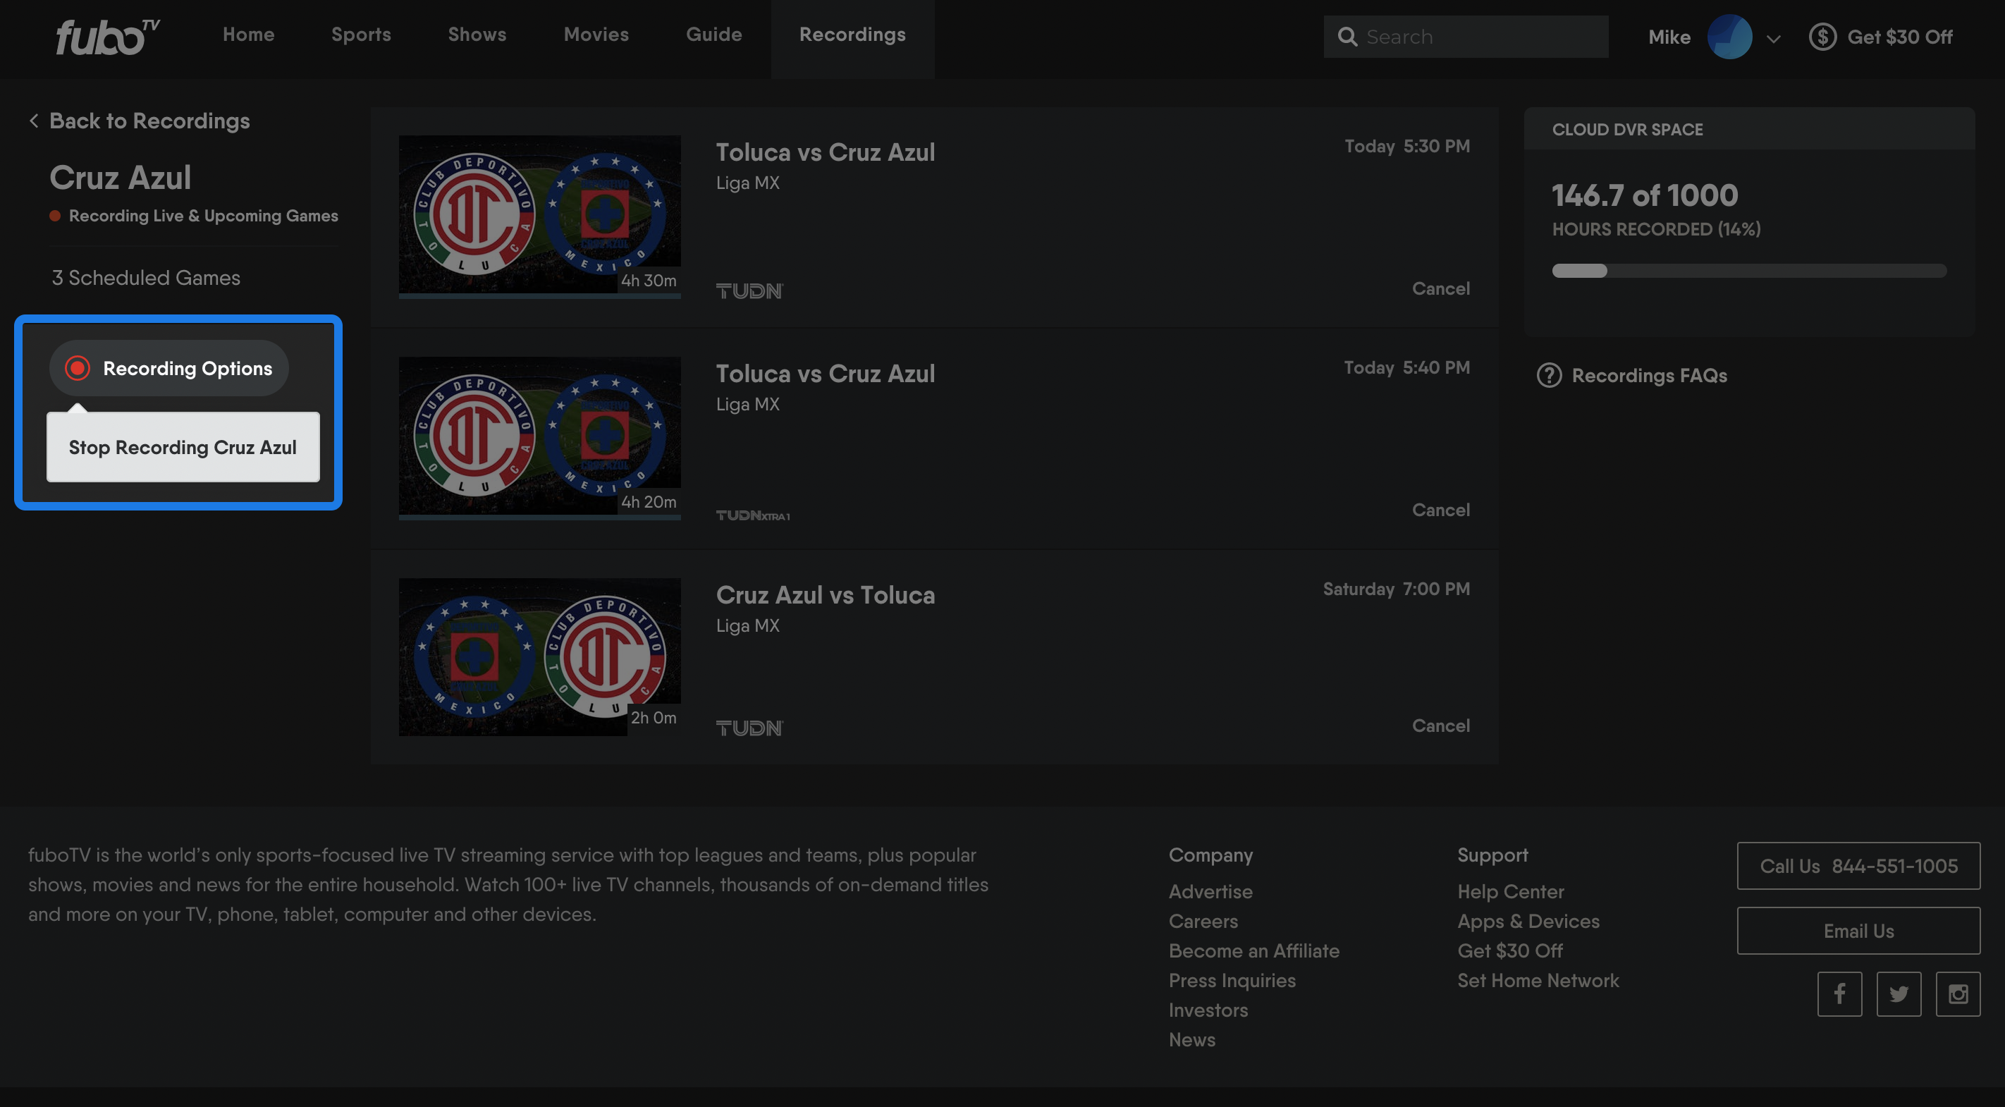Click the Cruz Azul vs Toluca title
This screenshot has width=2005, height=1107.
825,595
